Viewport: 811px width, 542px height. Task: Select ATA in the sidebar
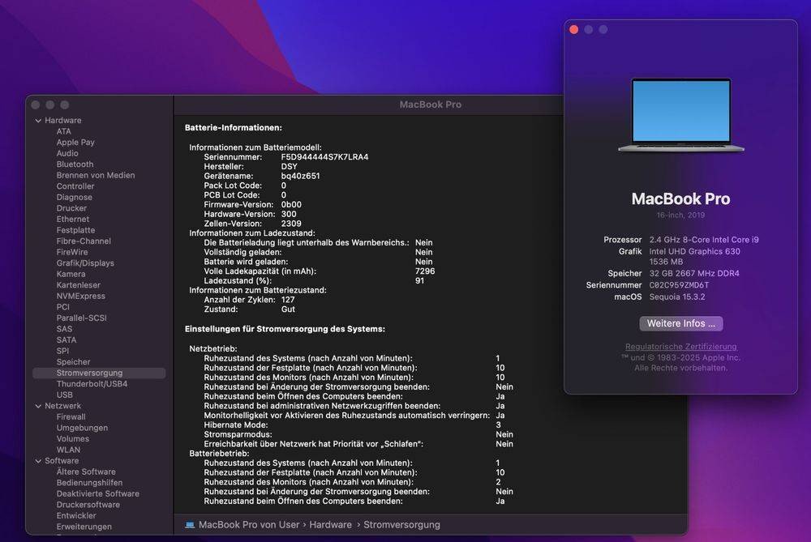(x=63, y=131)
